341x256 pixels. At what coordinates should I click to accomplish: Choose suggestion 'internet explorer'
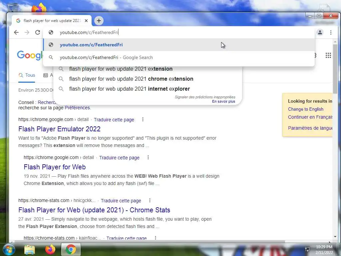(x=148, y=89)
